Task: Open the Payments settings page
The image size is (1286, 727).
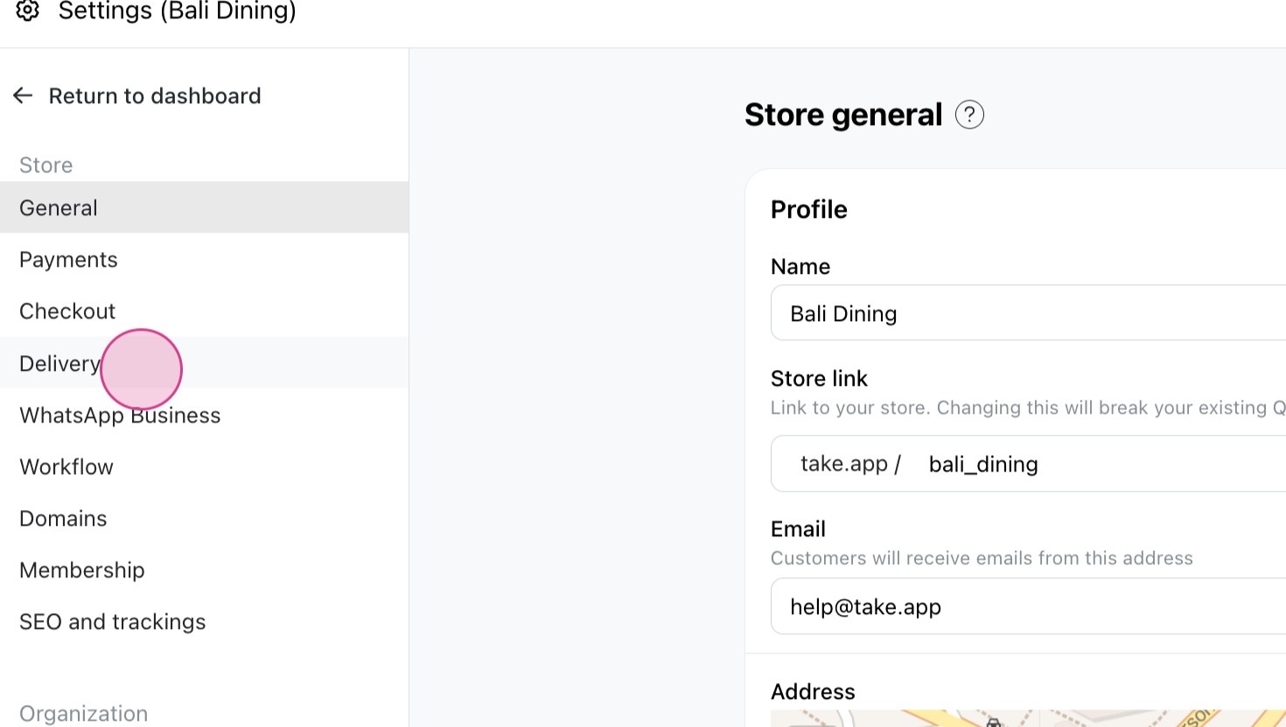Action: [204, 259]
